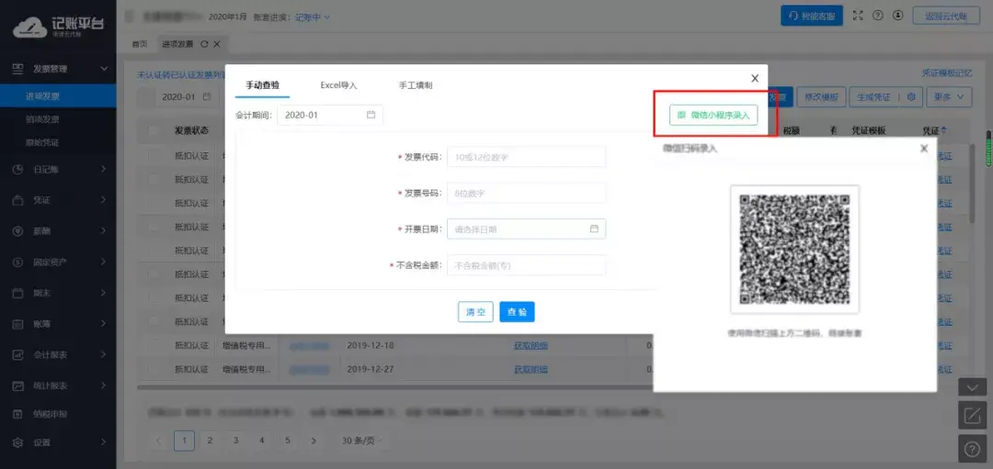Go to the next page arrow in pagination
This screenshot has width=993, height=469.
coord(313,441)
